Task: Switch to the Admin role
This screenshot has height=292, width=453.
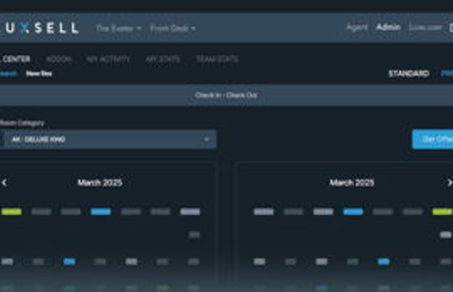Action: (x=388, y=27)
